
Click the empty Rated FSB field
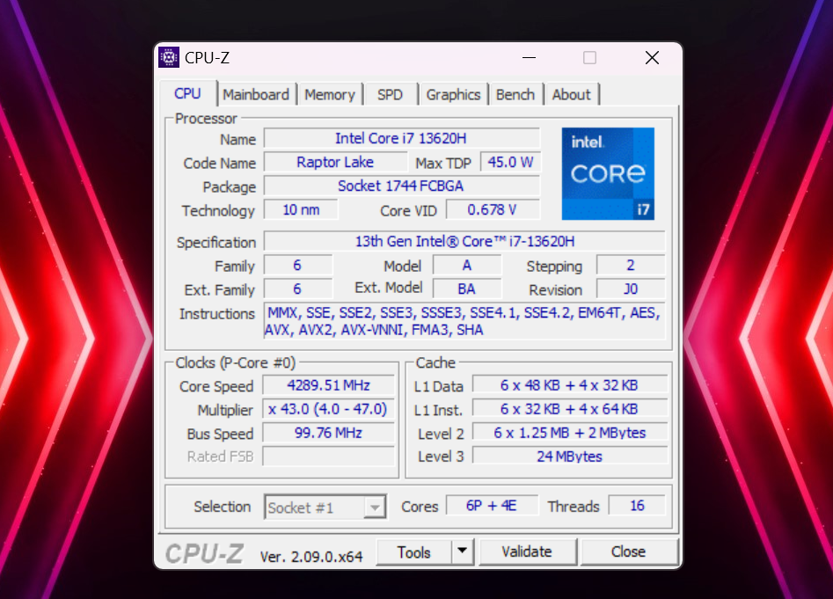click(328, 457)
